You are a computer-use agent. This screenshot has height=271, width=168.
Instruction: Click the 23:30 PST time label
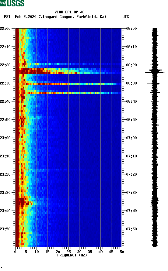point(5,193)
